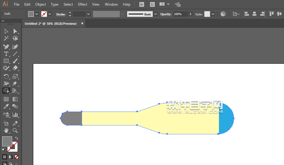Open the Effect menu
The width and height of the screenshot is (284, 165).
coord(82,4)
